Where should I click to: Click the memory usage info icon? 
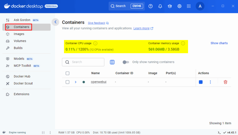tap(183, 43)
